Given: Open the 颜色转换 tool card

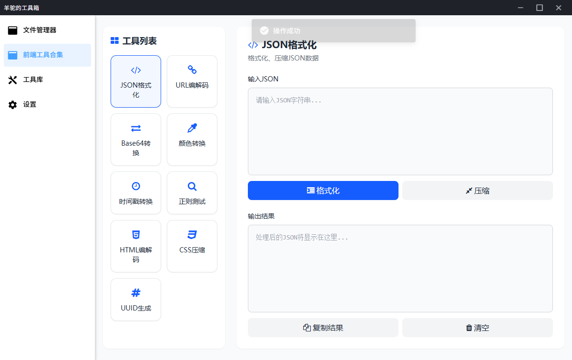Looking at the screenshot, I should pyautogui.click(x=192, y=140).
